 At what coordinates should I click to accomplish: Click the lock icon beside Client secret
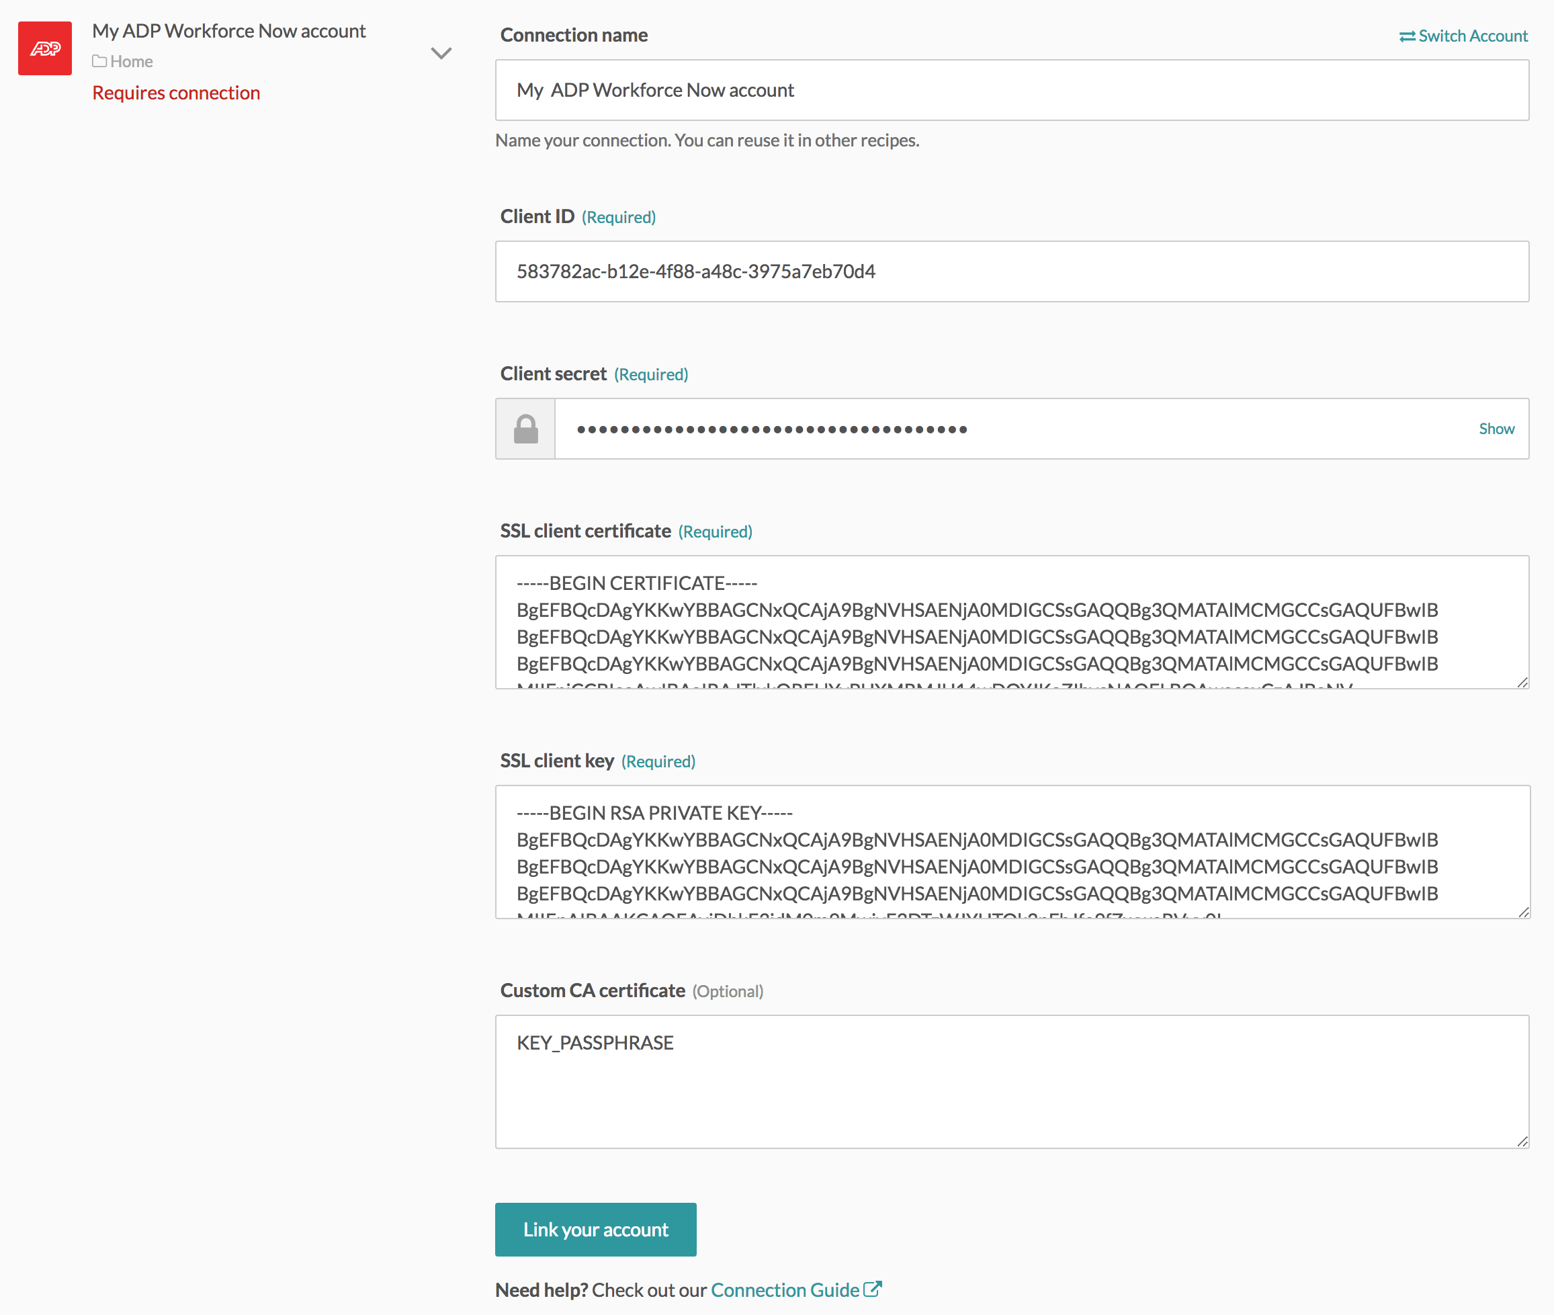click(x=525, y=428)
